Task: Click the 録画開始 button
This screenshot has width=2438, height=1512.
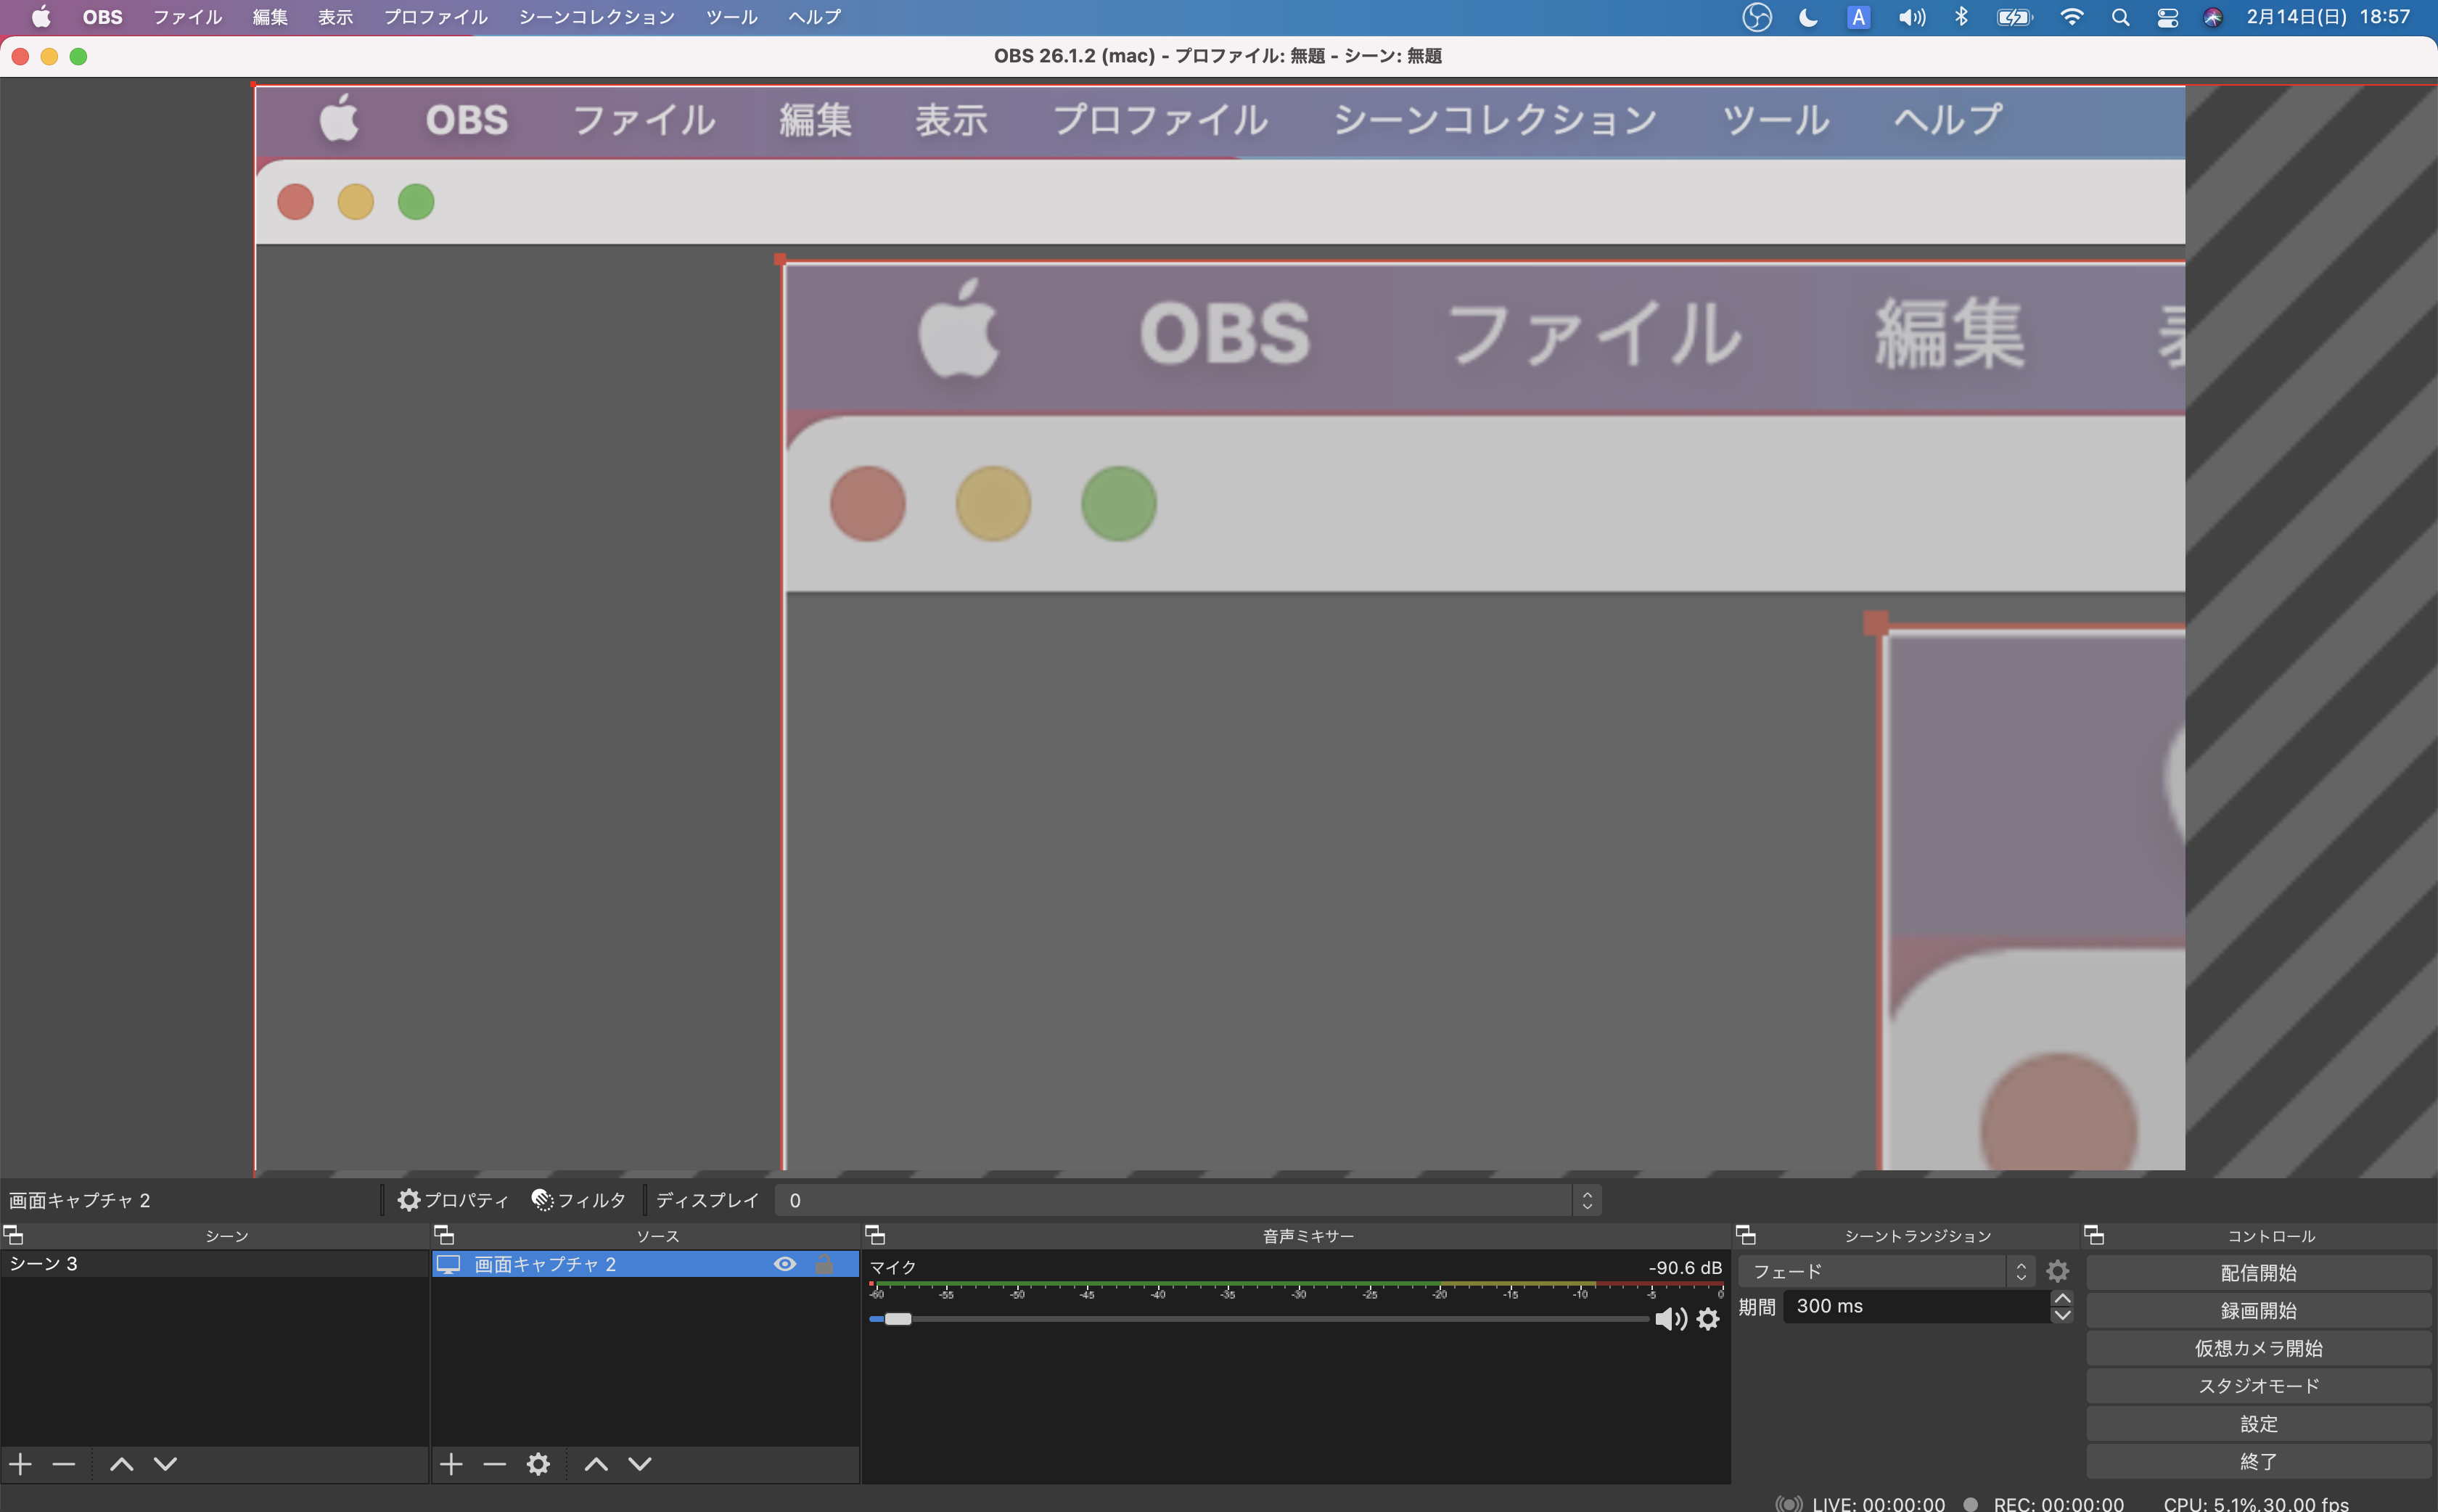Action: click(x=2257, y=1310)
